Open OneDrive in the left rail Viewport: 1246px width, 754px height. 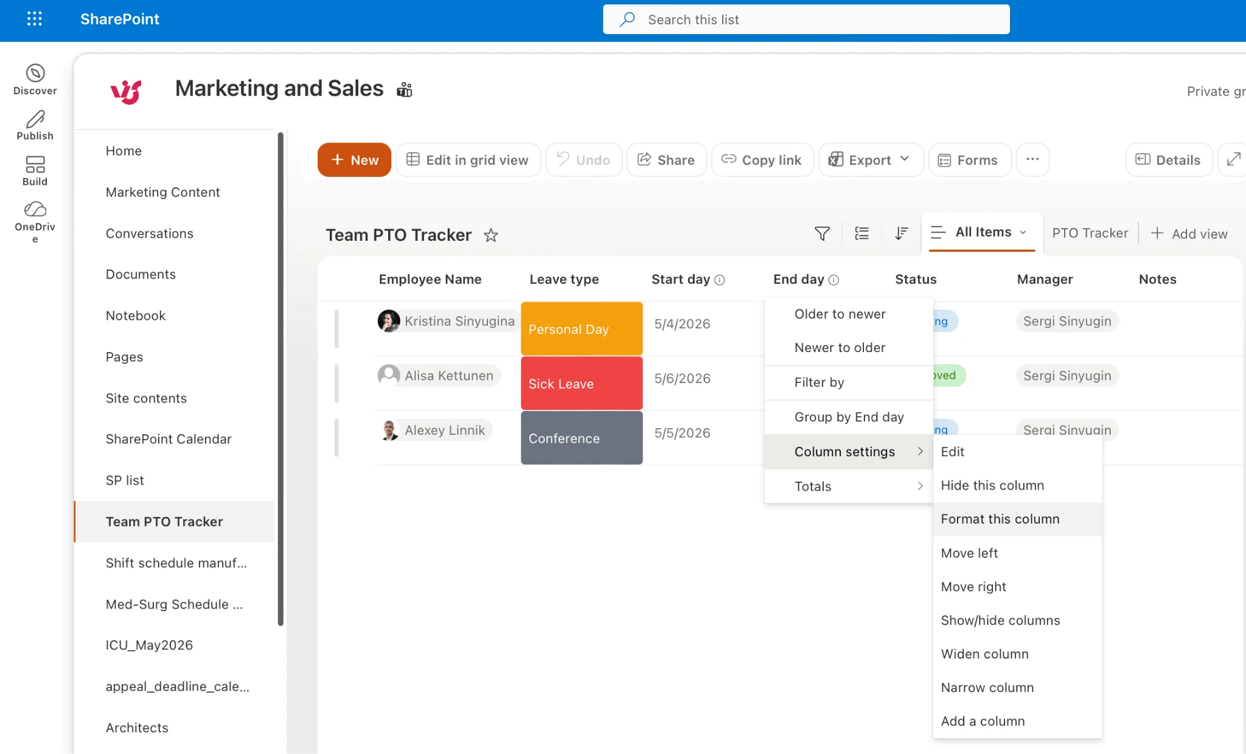coord(35,223)
